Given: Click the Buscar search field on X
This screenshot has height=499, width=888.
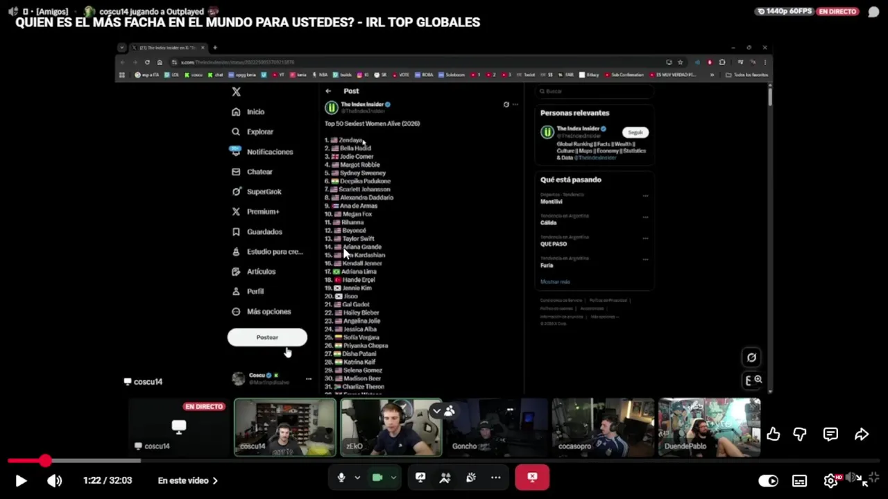Looking at the screenshot, I should (x=595, y=91).
